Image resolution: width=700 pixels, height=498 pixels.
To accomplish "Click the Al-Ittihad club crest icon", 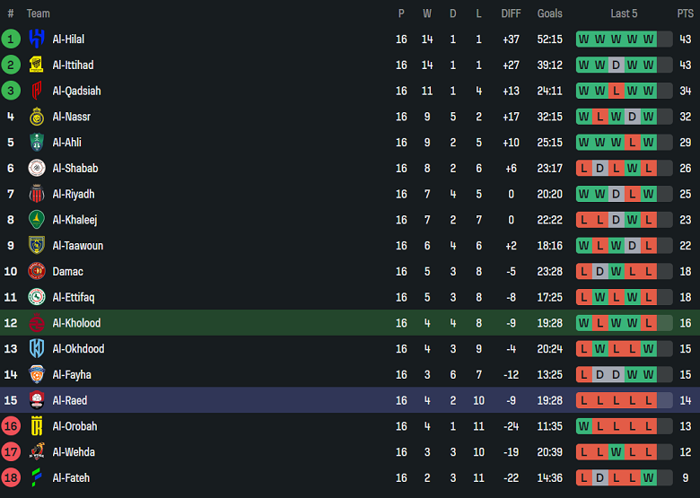I will coord(37,65).
